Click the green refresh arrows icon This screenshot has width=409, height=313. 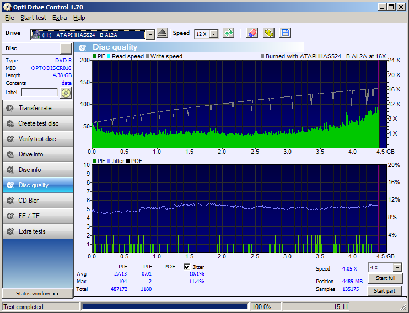[x=229, y=33]
